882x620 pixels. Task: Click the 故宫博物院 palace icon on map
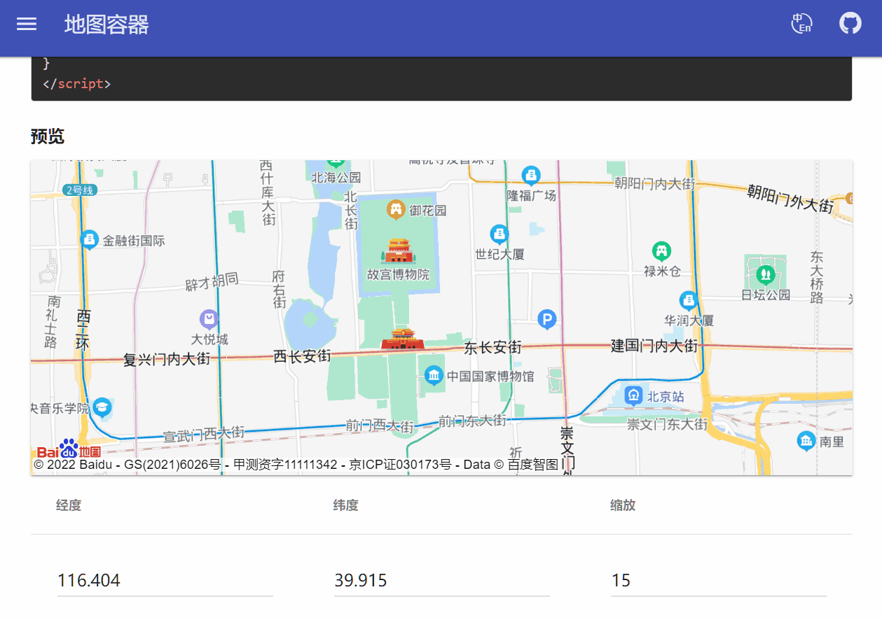(399, 250)
